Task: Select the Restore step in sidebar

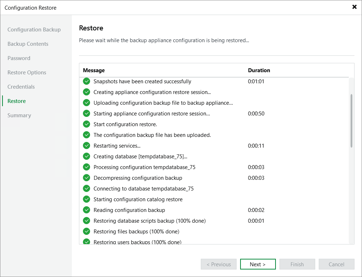Action: [x=16, y=101]
